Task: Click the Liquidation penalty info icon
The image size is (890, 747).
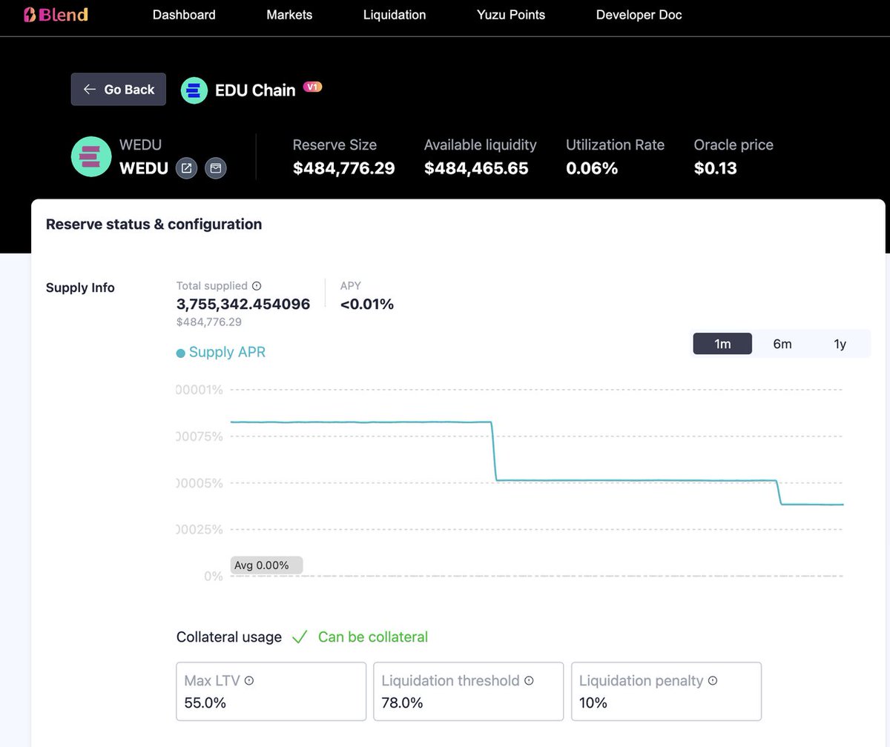Action: tap(713, 680)
